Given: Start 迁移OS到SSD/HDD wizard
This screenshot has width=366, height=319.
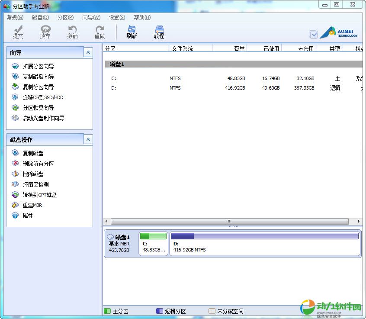Looking at the screenshot, I should point(43,97).
